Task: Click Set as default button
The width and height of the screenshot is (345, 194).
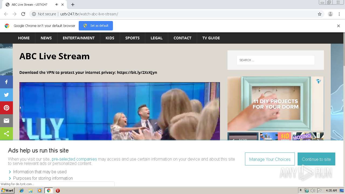Action: pyautogui.click(x=96, y=26)
